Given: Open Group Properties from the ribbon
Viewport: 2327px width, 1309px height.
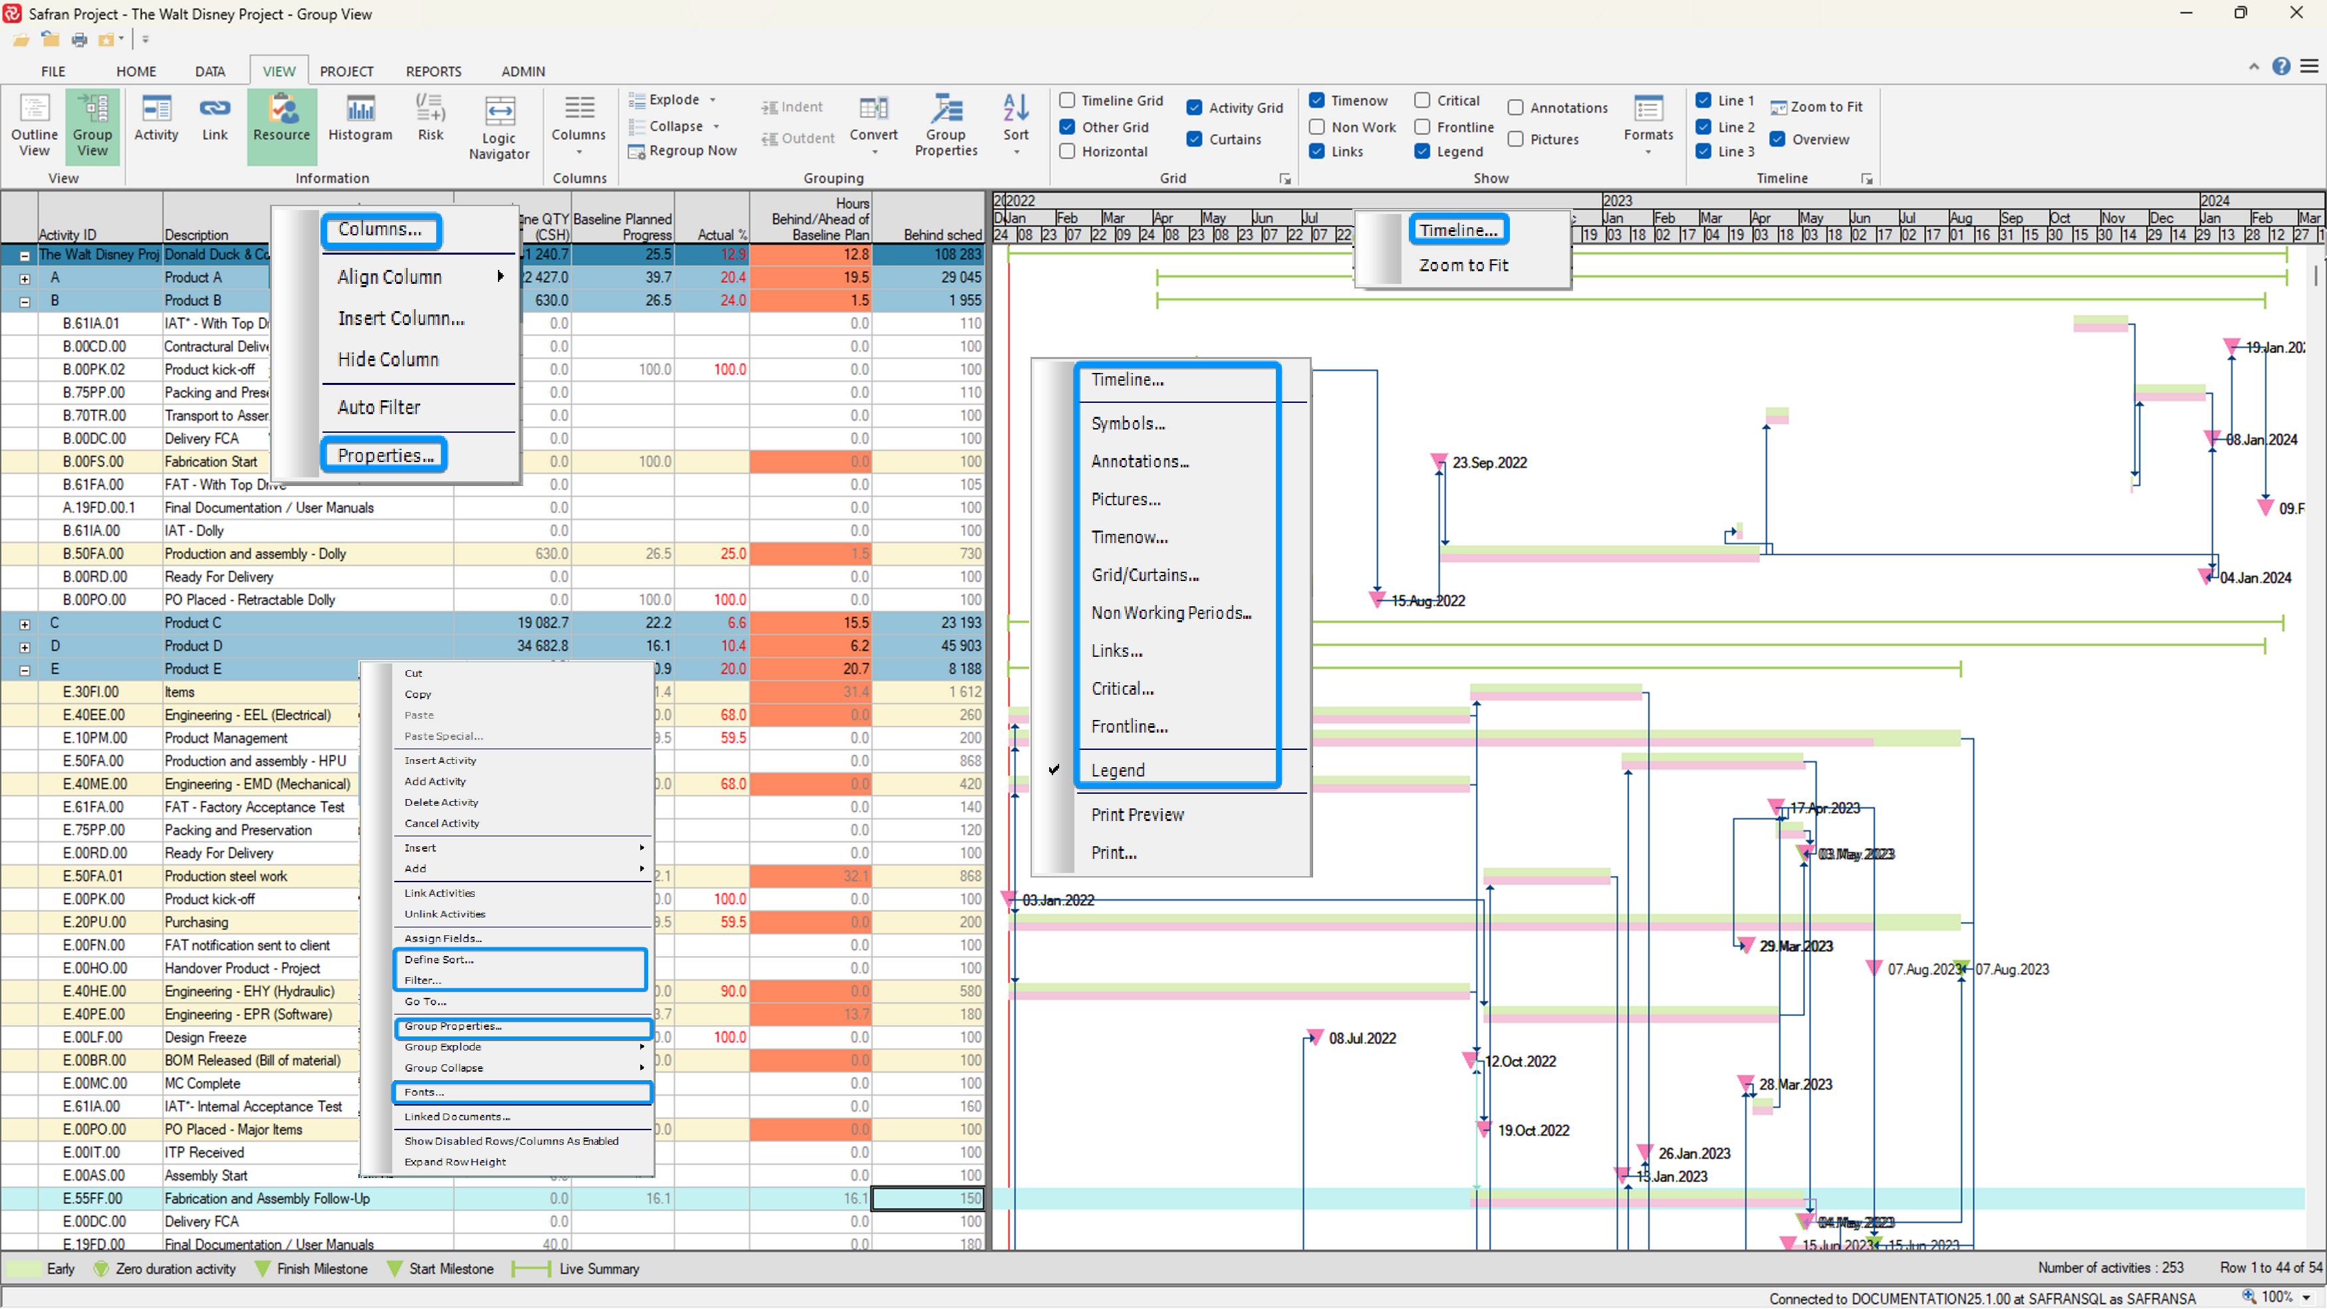Looking at the screenshot, I should tap(946, 126).
